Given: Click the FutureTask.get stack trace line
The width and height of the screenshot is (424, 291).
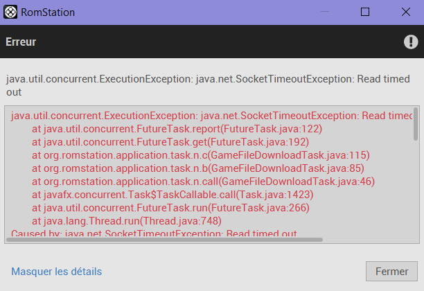Looking at the screenshot, I should [170, 142].
